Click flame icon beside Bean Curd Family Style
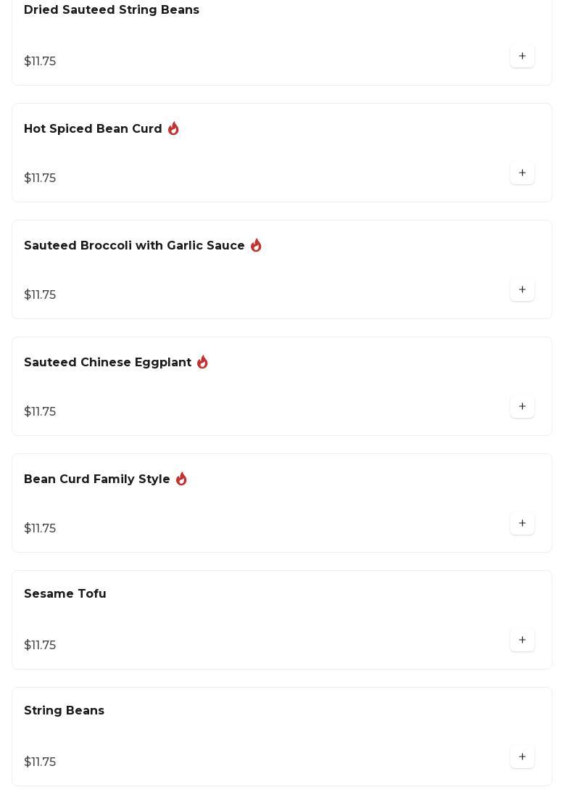The image size is (564, 795). pos(181,479)
